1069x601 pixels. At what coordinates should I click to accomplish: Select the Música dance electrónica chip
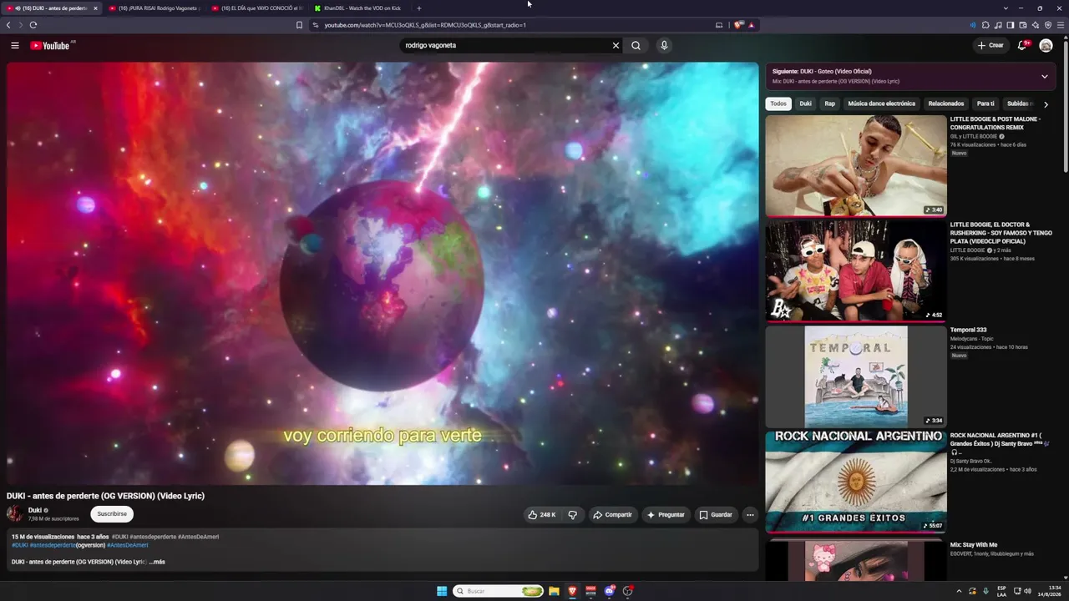[882, 104]
